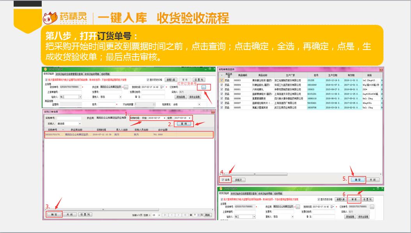Switch to 拒收明细 tab in top-left window
The image size is (411, 233).
pyautogui.click(x=105, y=74)
